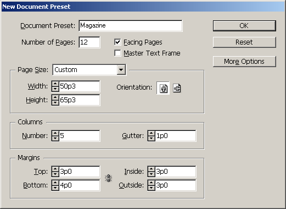Select the landscape orientation icon
The width and height of the screenshot is (286, 209).
(x=177, y=88)
